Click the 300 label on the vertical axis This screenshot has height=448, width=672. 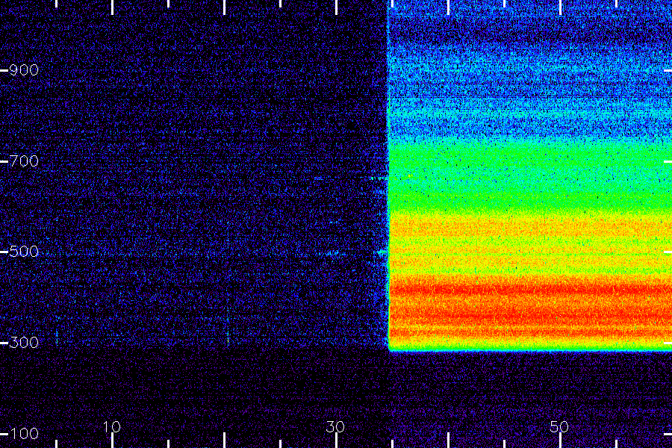point(24,343)
